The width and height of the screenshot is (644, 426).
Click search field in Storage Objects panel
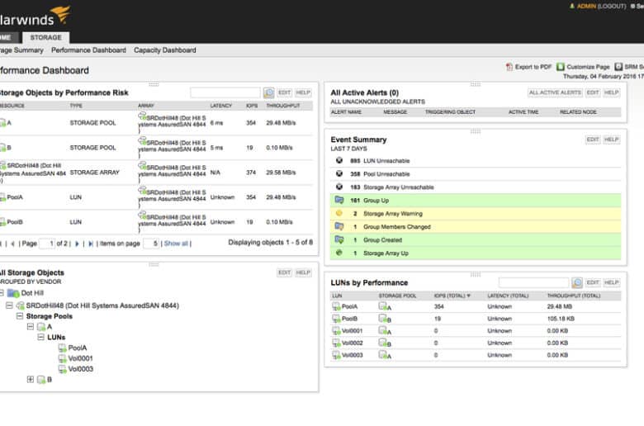point(225,92)
